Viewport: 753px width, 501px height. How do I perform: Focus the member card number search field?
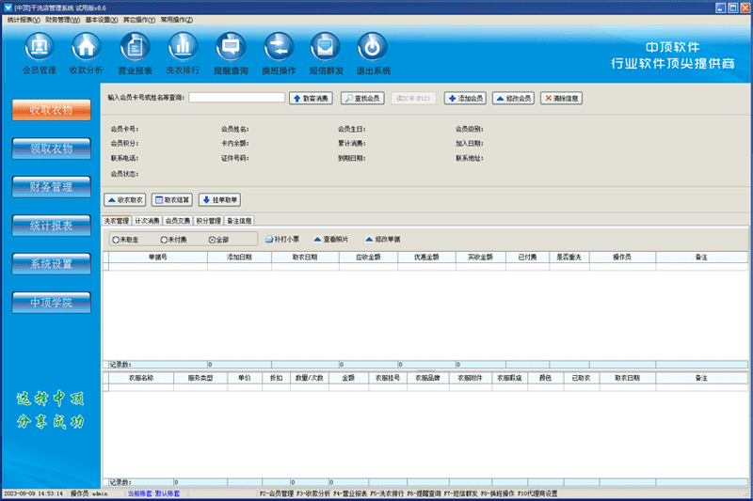237,98
